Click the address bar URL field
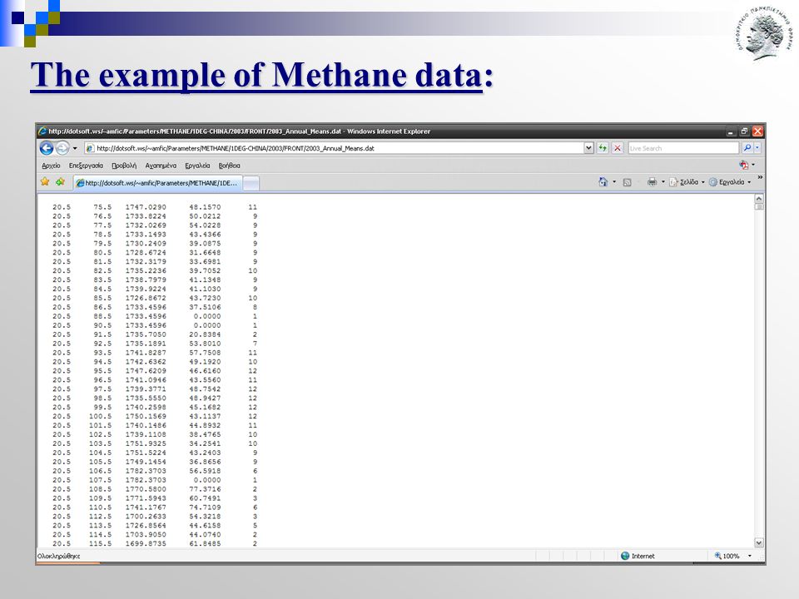 (334, 148)
